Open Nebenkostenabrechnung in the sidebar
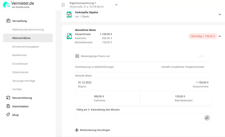The height and width of the screenshot is (137, 225). 28,29
